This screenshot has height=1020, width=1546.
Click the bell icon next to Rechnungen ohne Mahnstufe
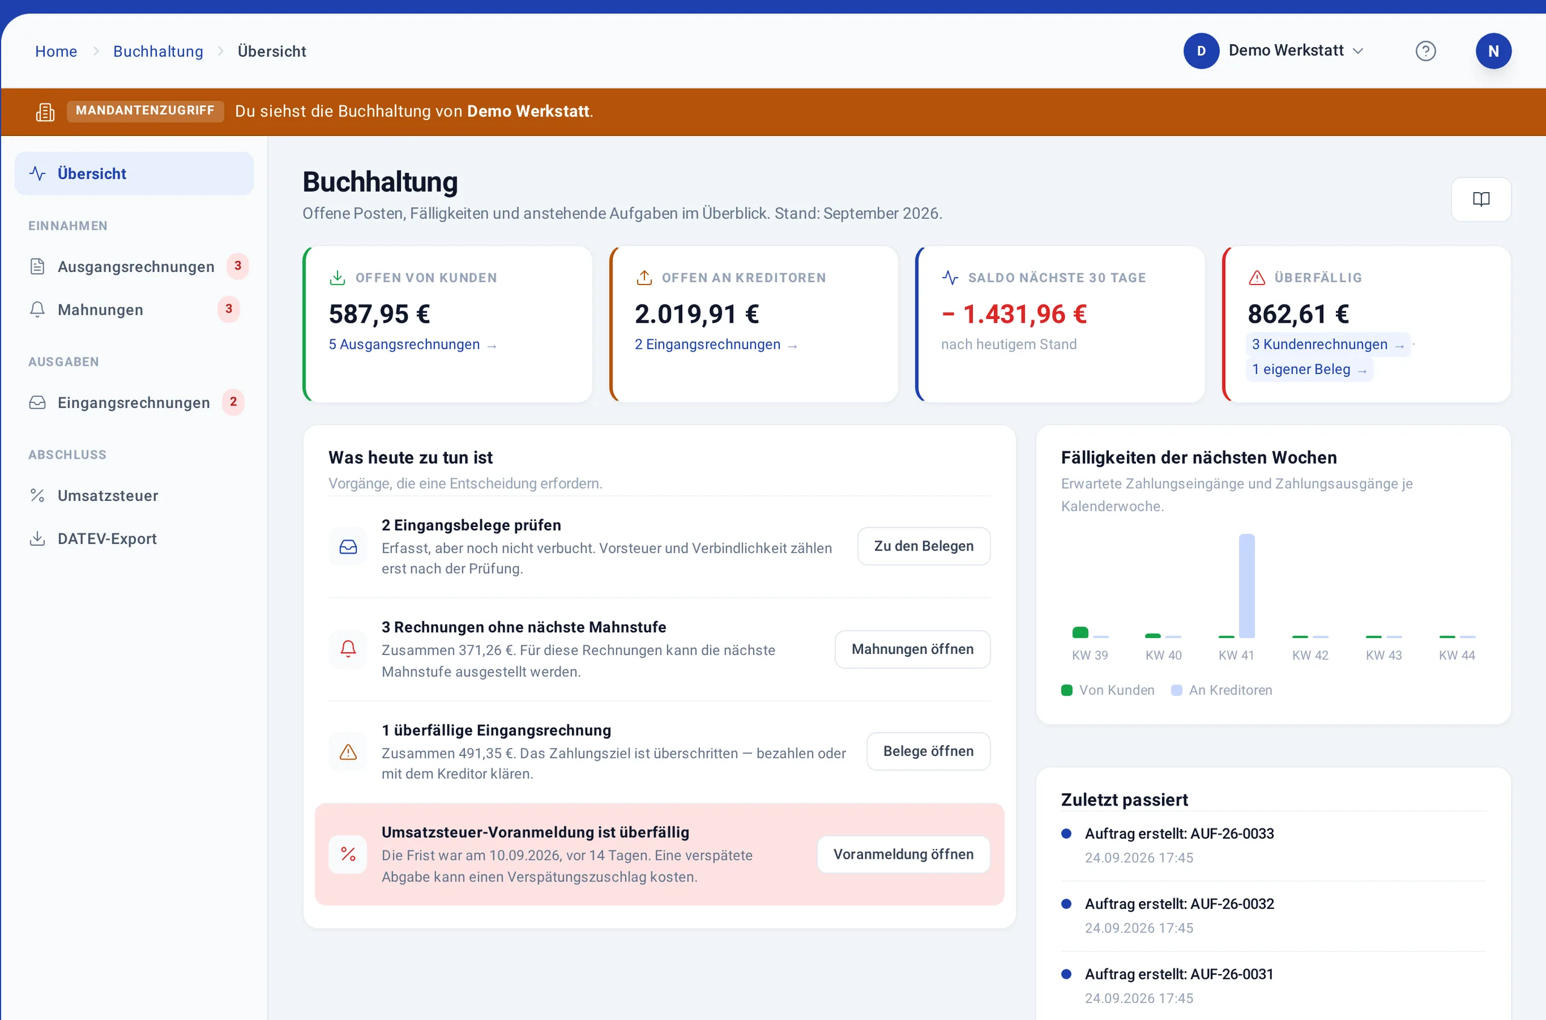click(348, 648)
